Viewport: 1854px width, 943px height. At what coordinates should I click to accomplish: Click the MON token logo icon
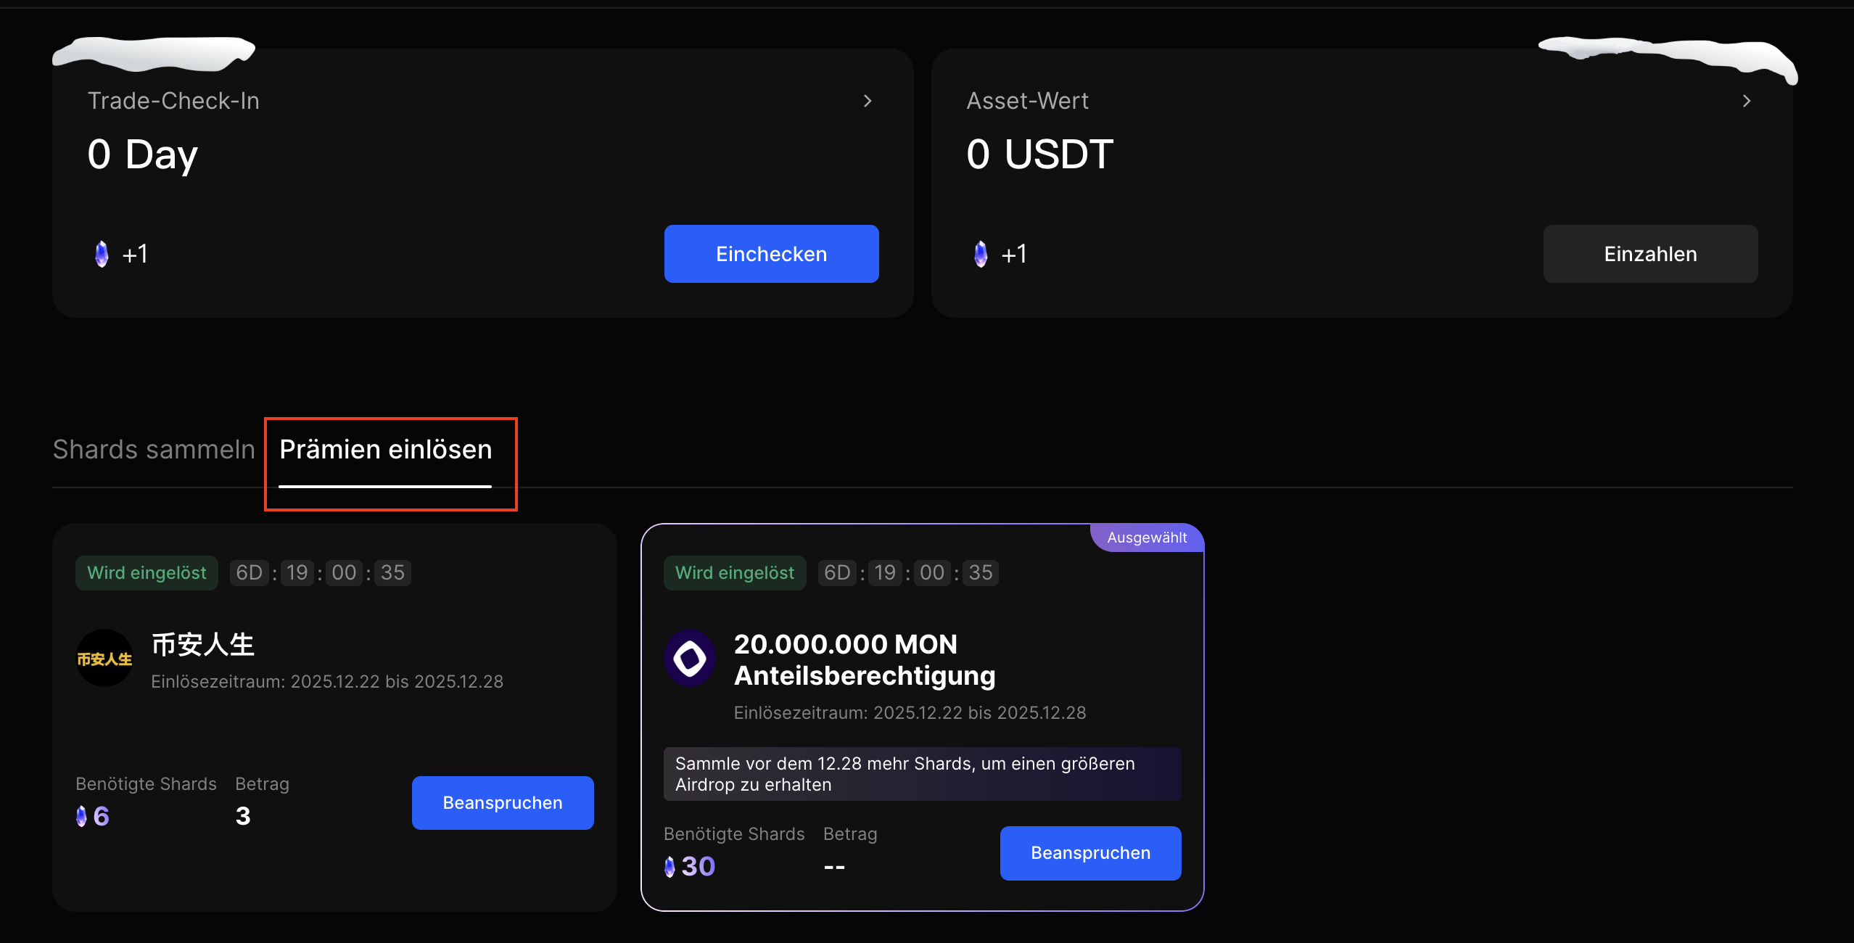[x=690, y=658]
